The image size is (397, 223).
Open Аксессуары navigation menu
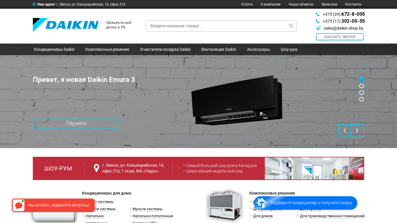point(258,49)
